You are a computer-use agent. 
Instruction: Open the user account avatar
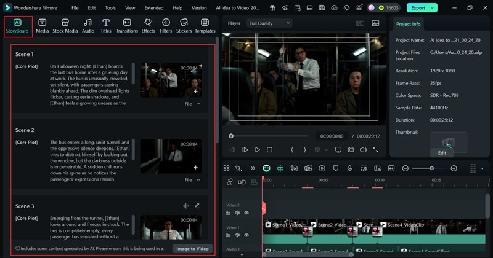click(372, 8)
